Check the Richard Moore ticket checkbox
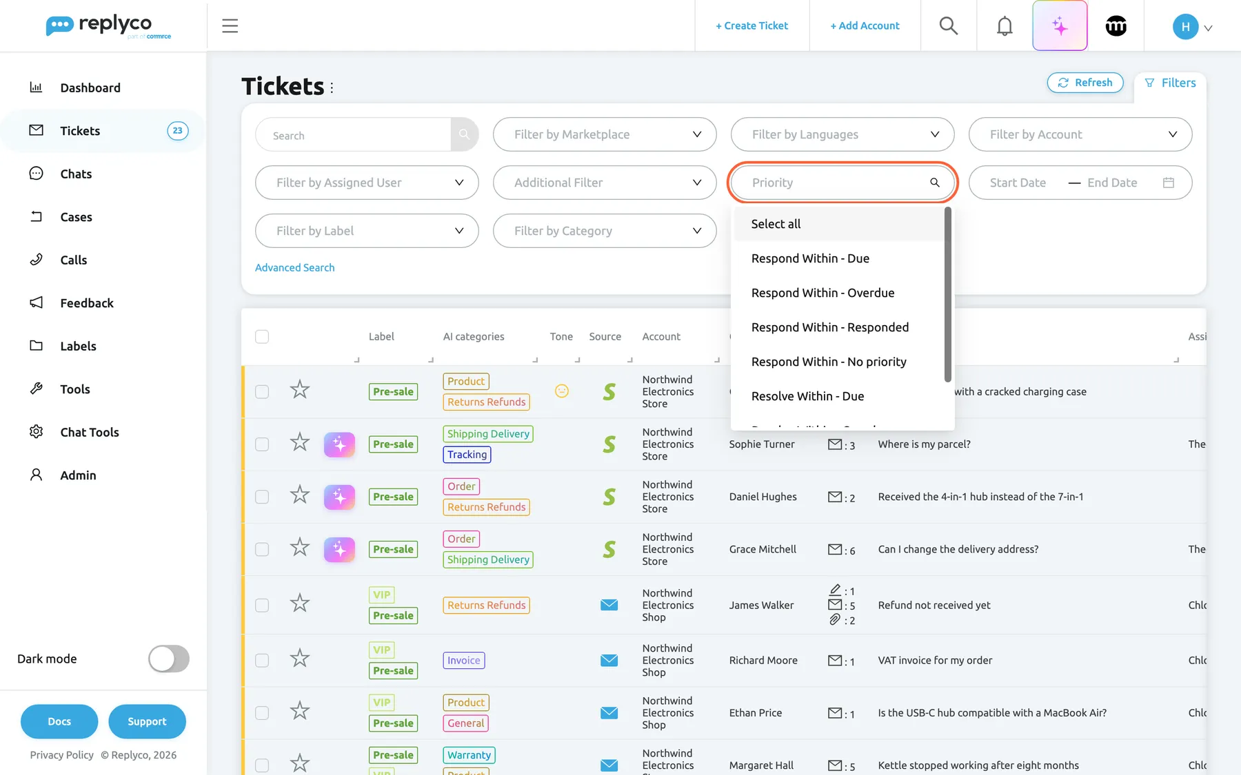Image resolution: width=1241 pixels, height=775 pixels. coord(262,660)
